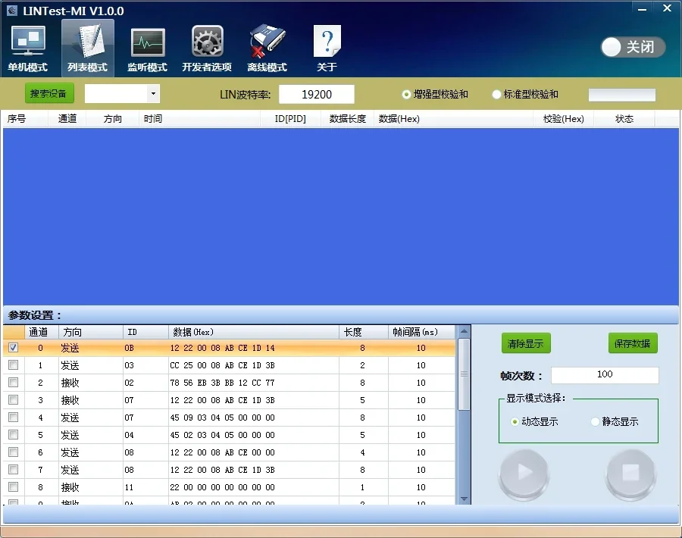This screenshot has height=538, width=682.
Task: Sort by the 序号 column header
Action: (18, 118)
